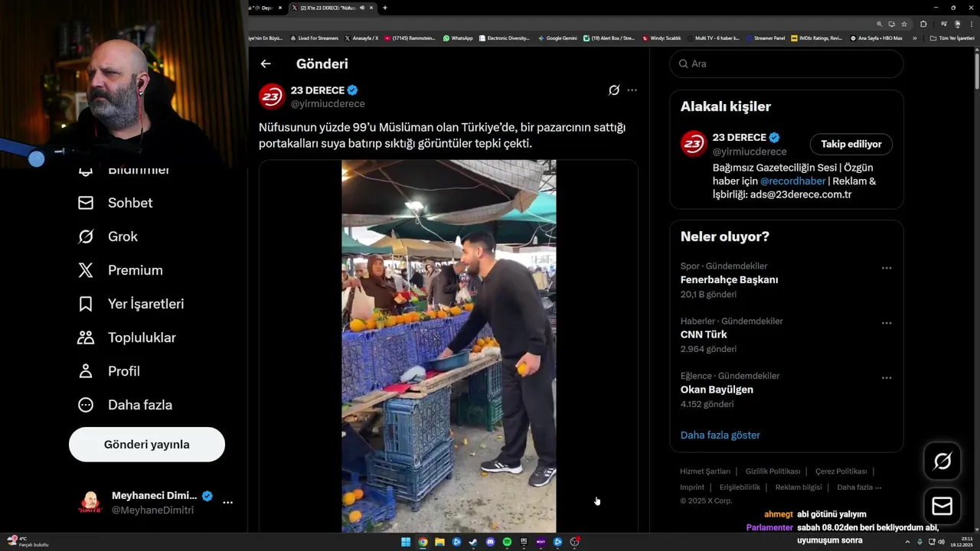Open options for the CNN Türk trend
The image size is (980, 551).
click(887, 323)
